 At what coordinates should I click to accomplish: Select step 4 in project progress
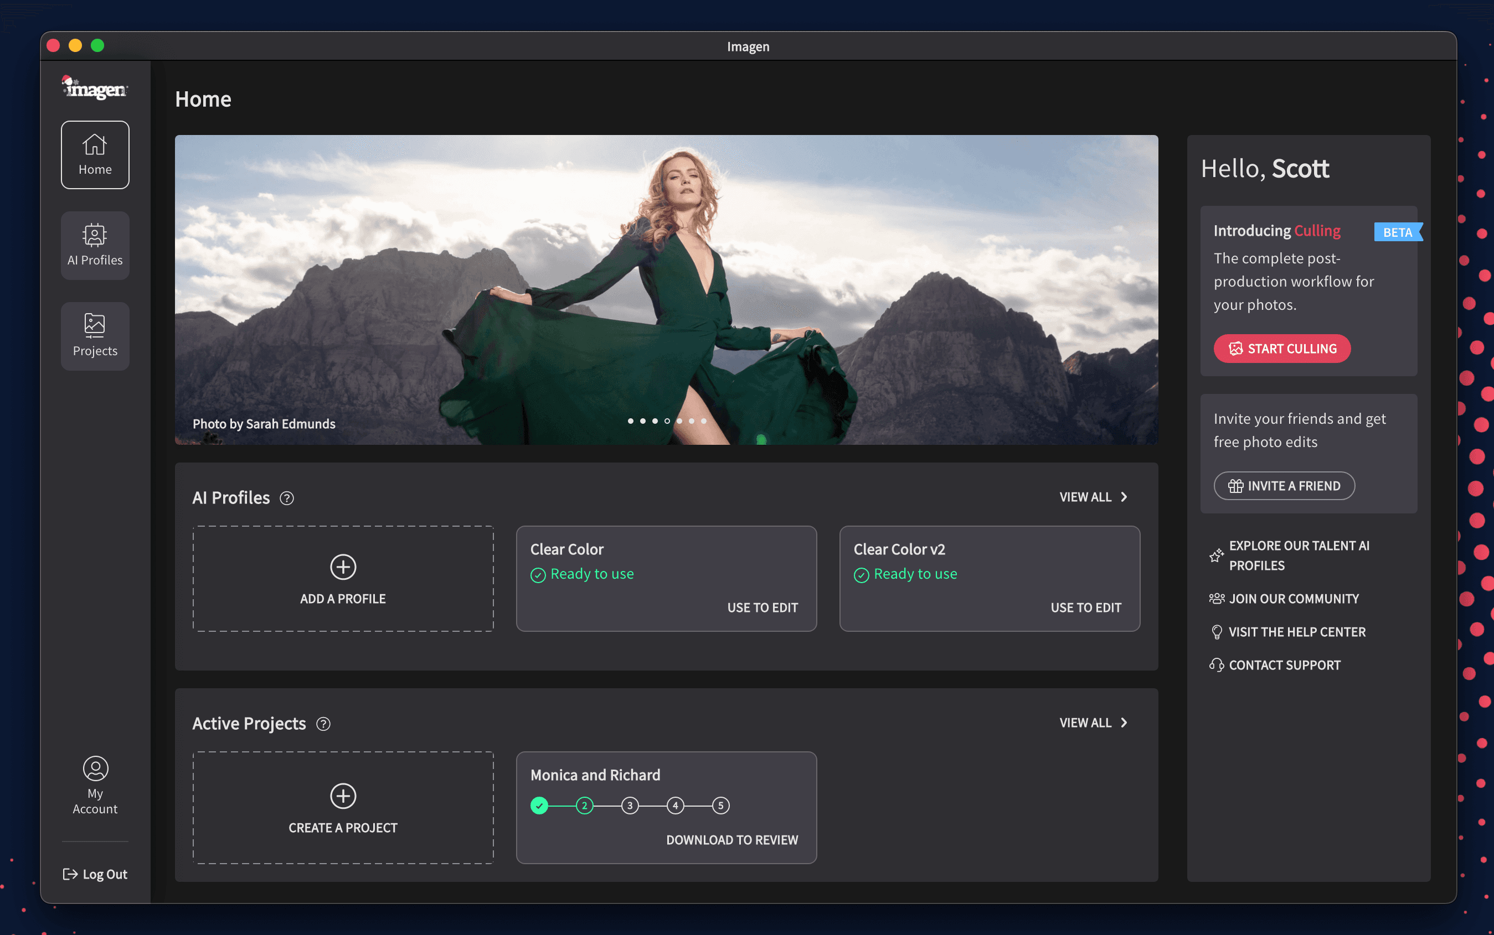(675, 805)
